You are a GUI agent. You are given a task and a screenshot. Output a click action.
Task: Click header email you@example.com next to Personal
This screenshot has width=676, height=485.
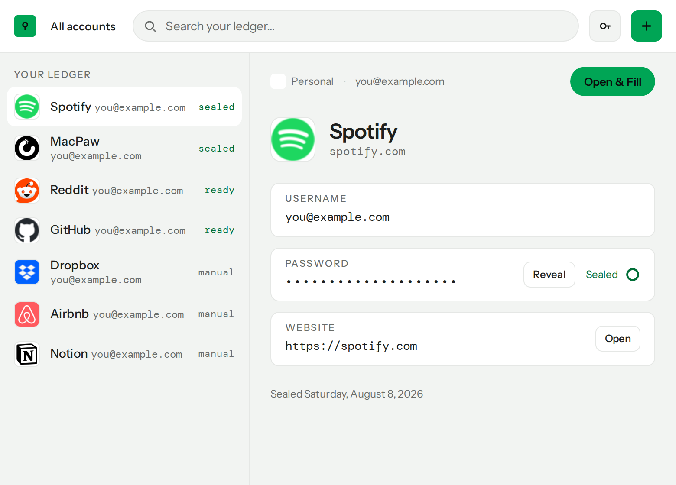tap(400, 81)
